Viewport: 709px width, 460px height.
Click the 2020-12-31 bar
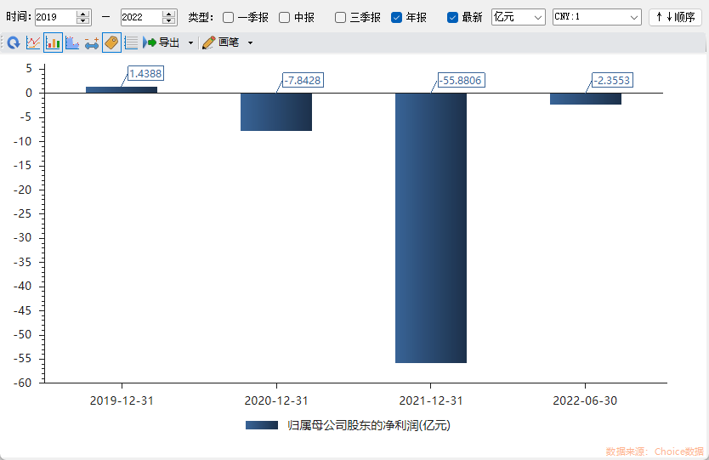coord(276,111)
